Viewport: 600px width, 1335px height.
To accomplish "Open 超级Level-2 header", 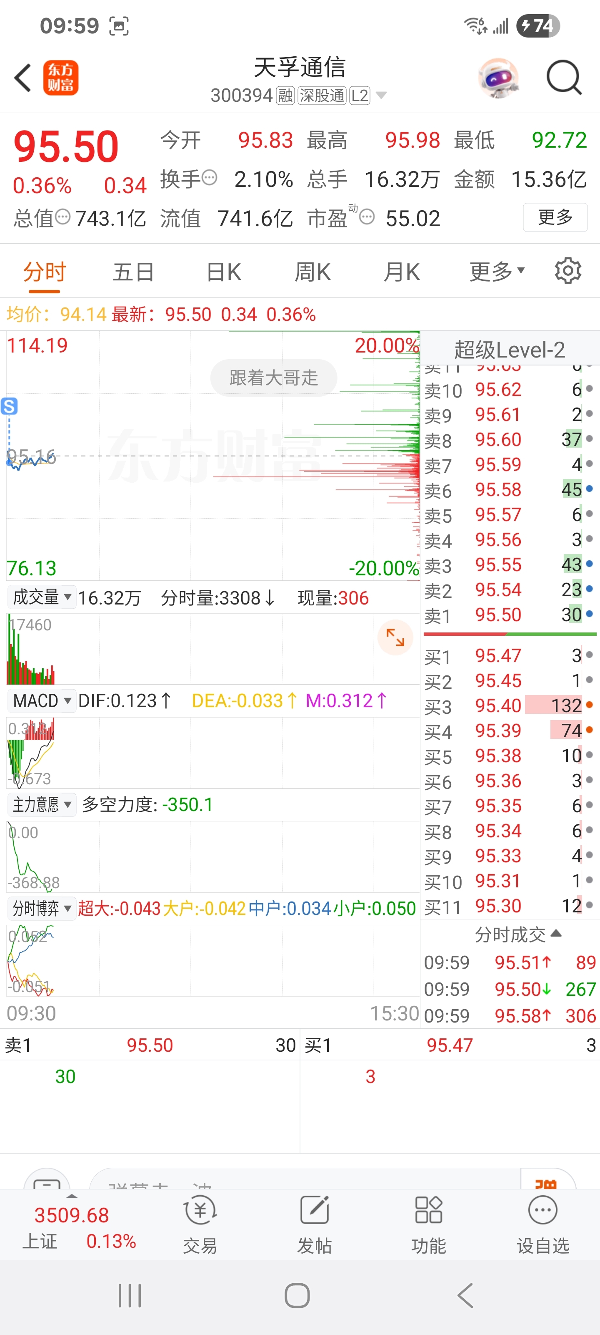I will pyautogui.click(x=510, y=349).
